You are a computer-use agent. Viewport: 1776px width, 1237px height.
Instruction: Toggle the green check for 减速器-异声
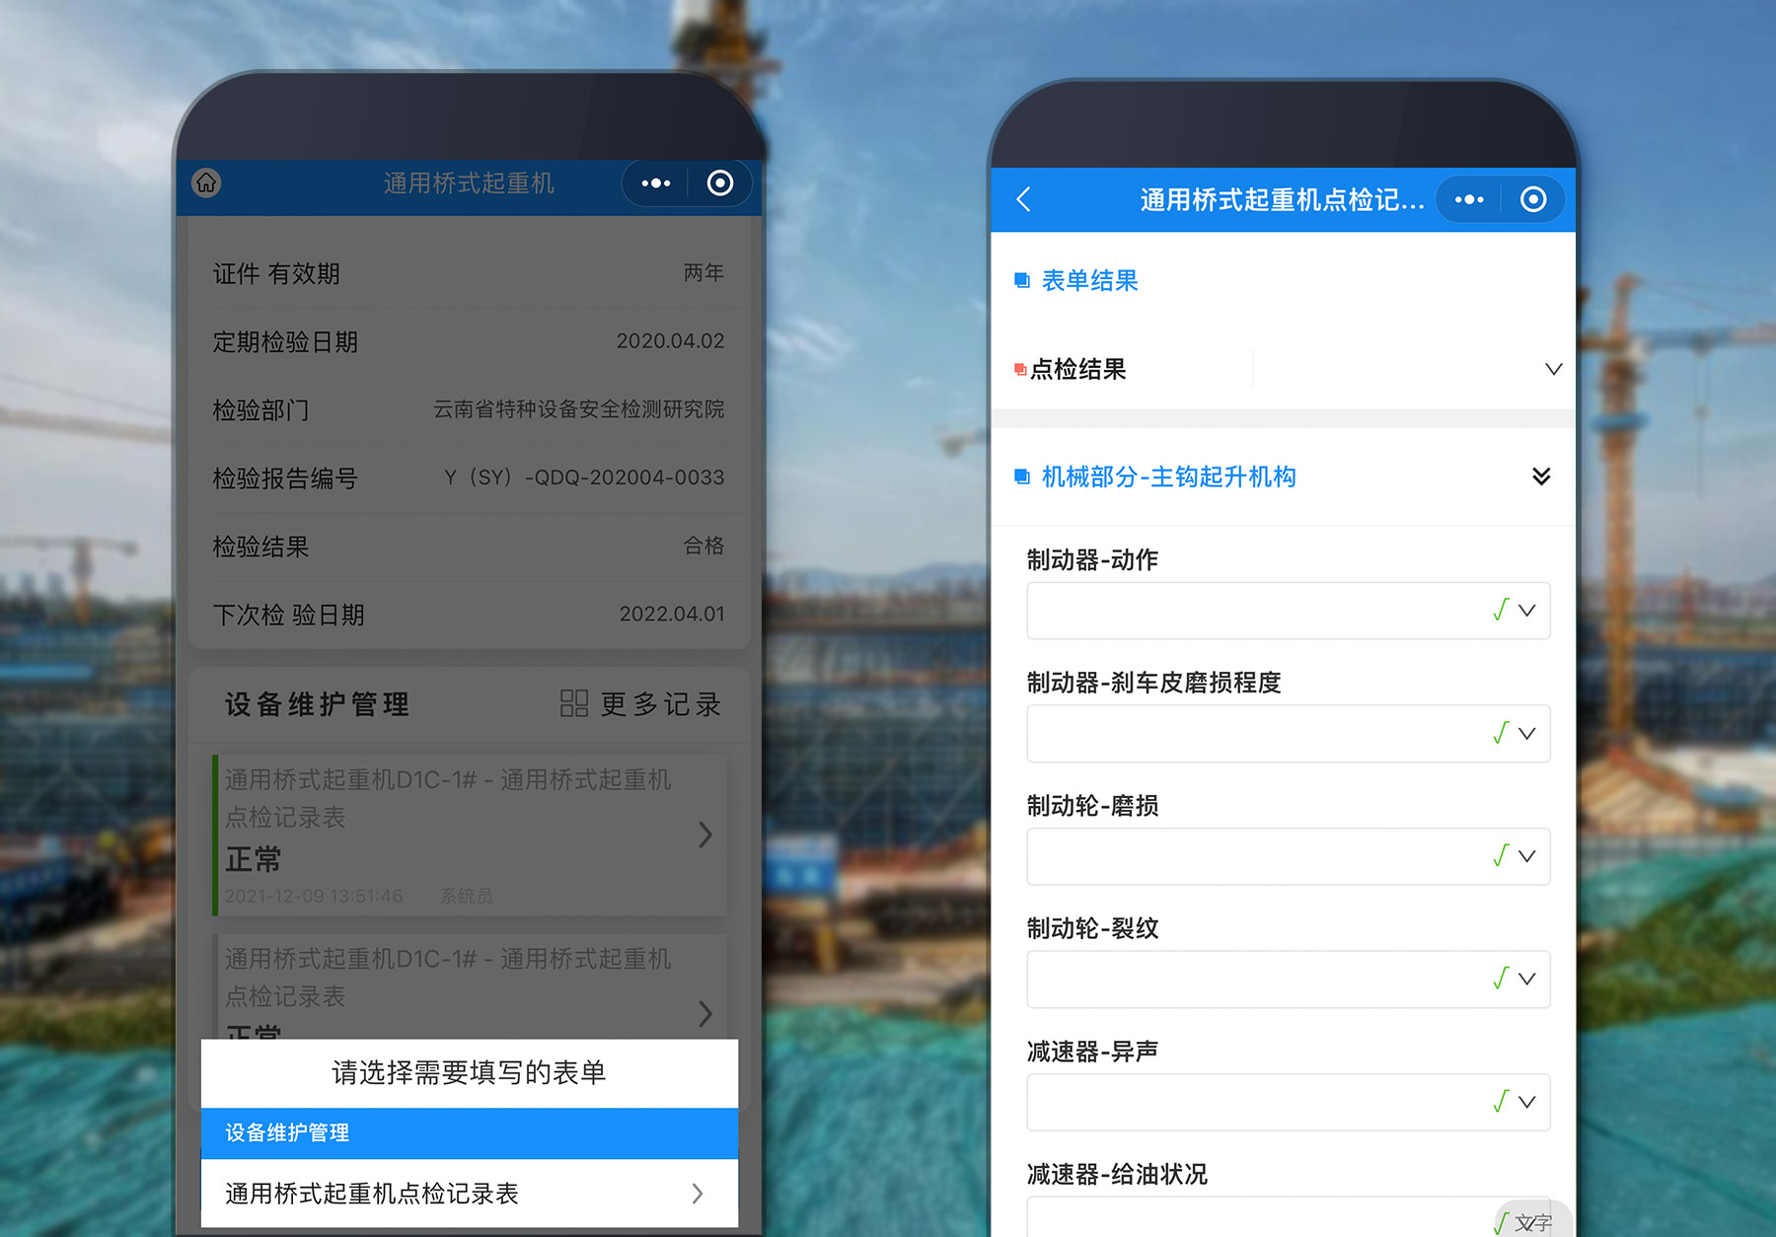[1501, 1102]
